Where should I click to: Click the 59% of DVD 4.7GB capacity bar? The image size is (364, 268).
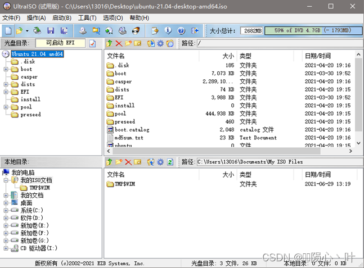pos(313,30)
